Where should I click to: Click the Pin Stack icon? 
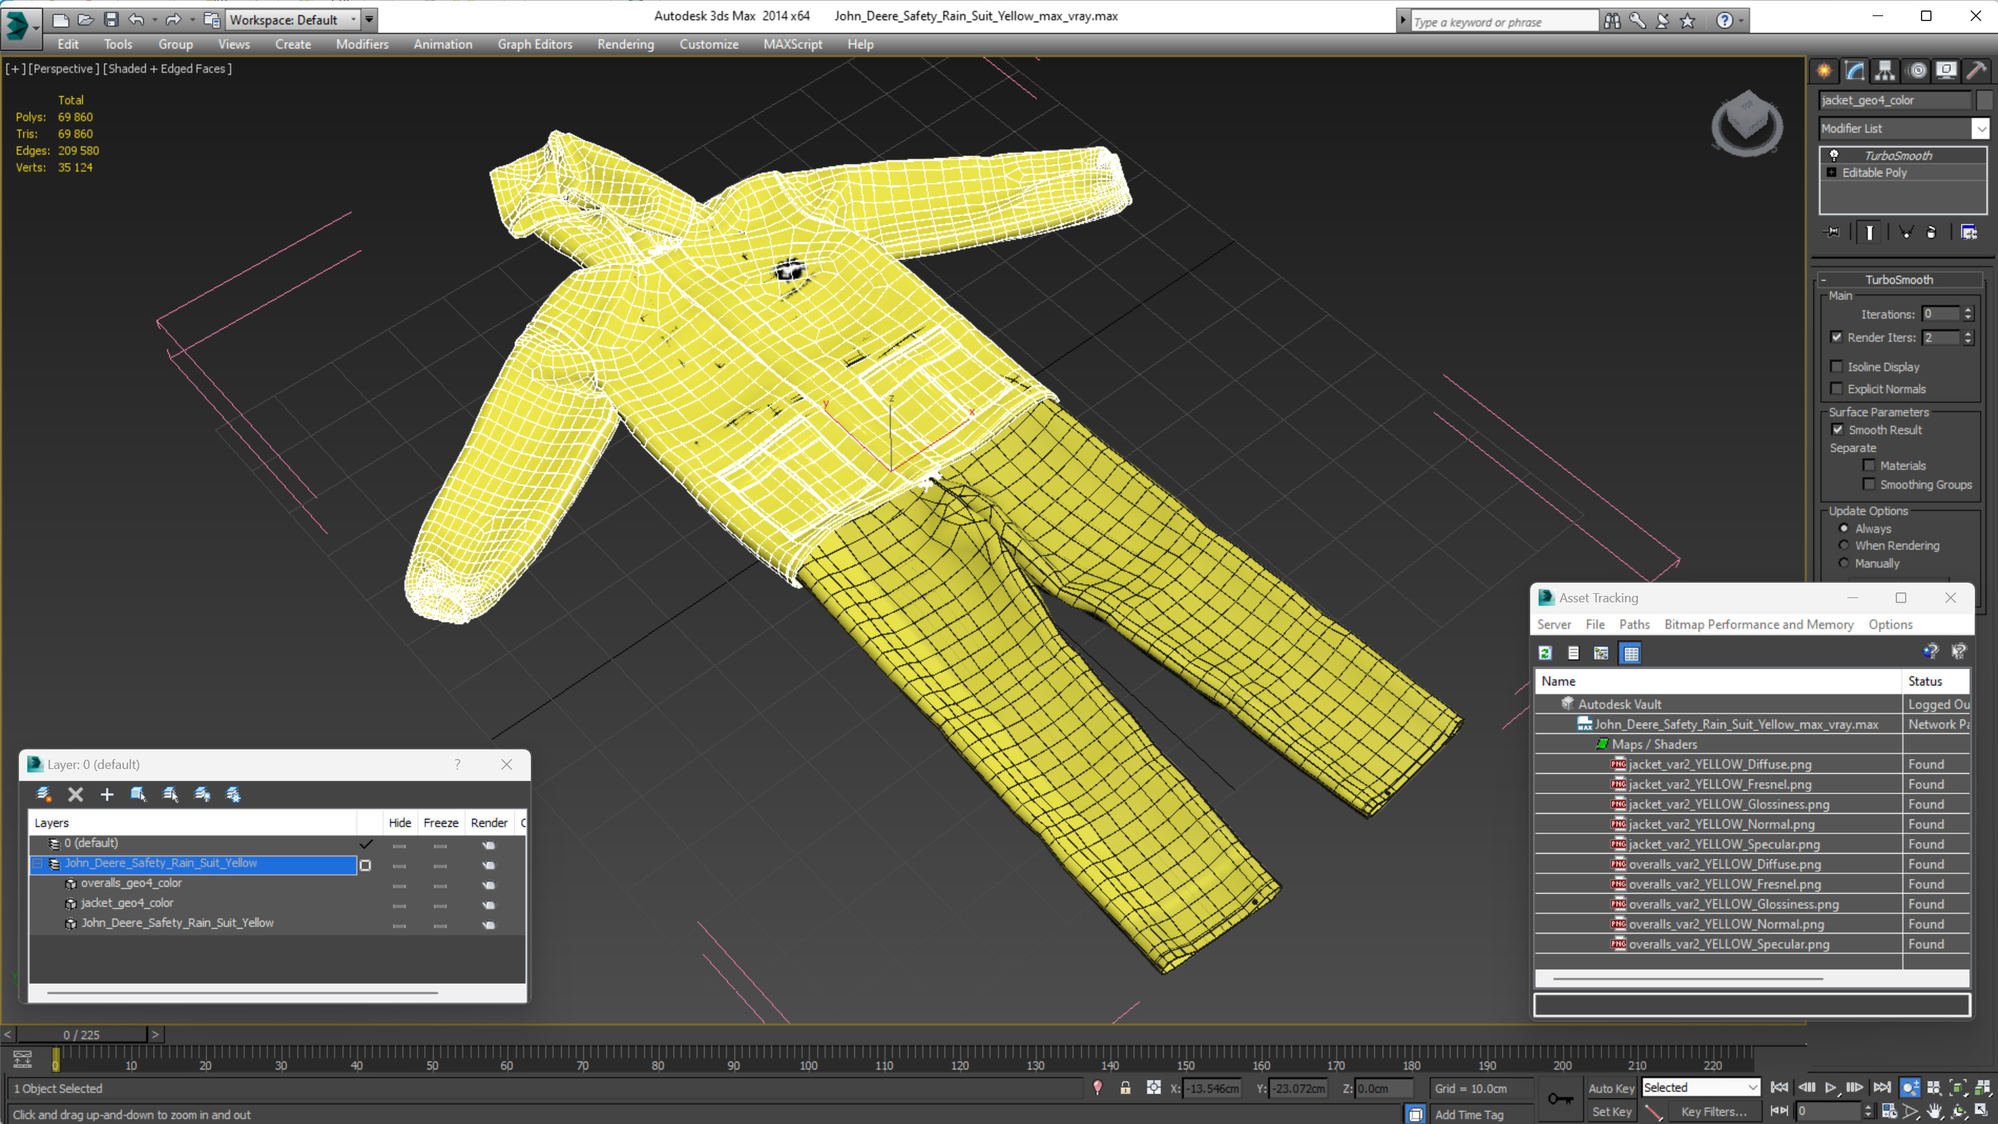pos(1832,232)
